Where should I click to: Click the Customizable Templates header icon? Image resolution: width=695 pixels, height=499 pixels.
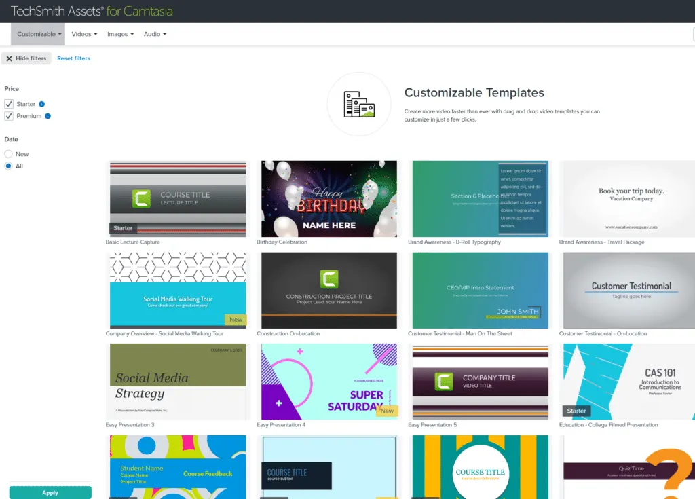(359, 105)
